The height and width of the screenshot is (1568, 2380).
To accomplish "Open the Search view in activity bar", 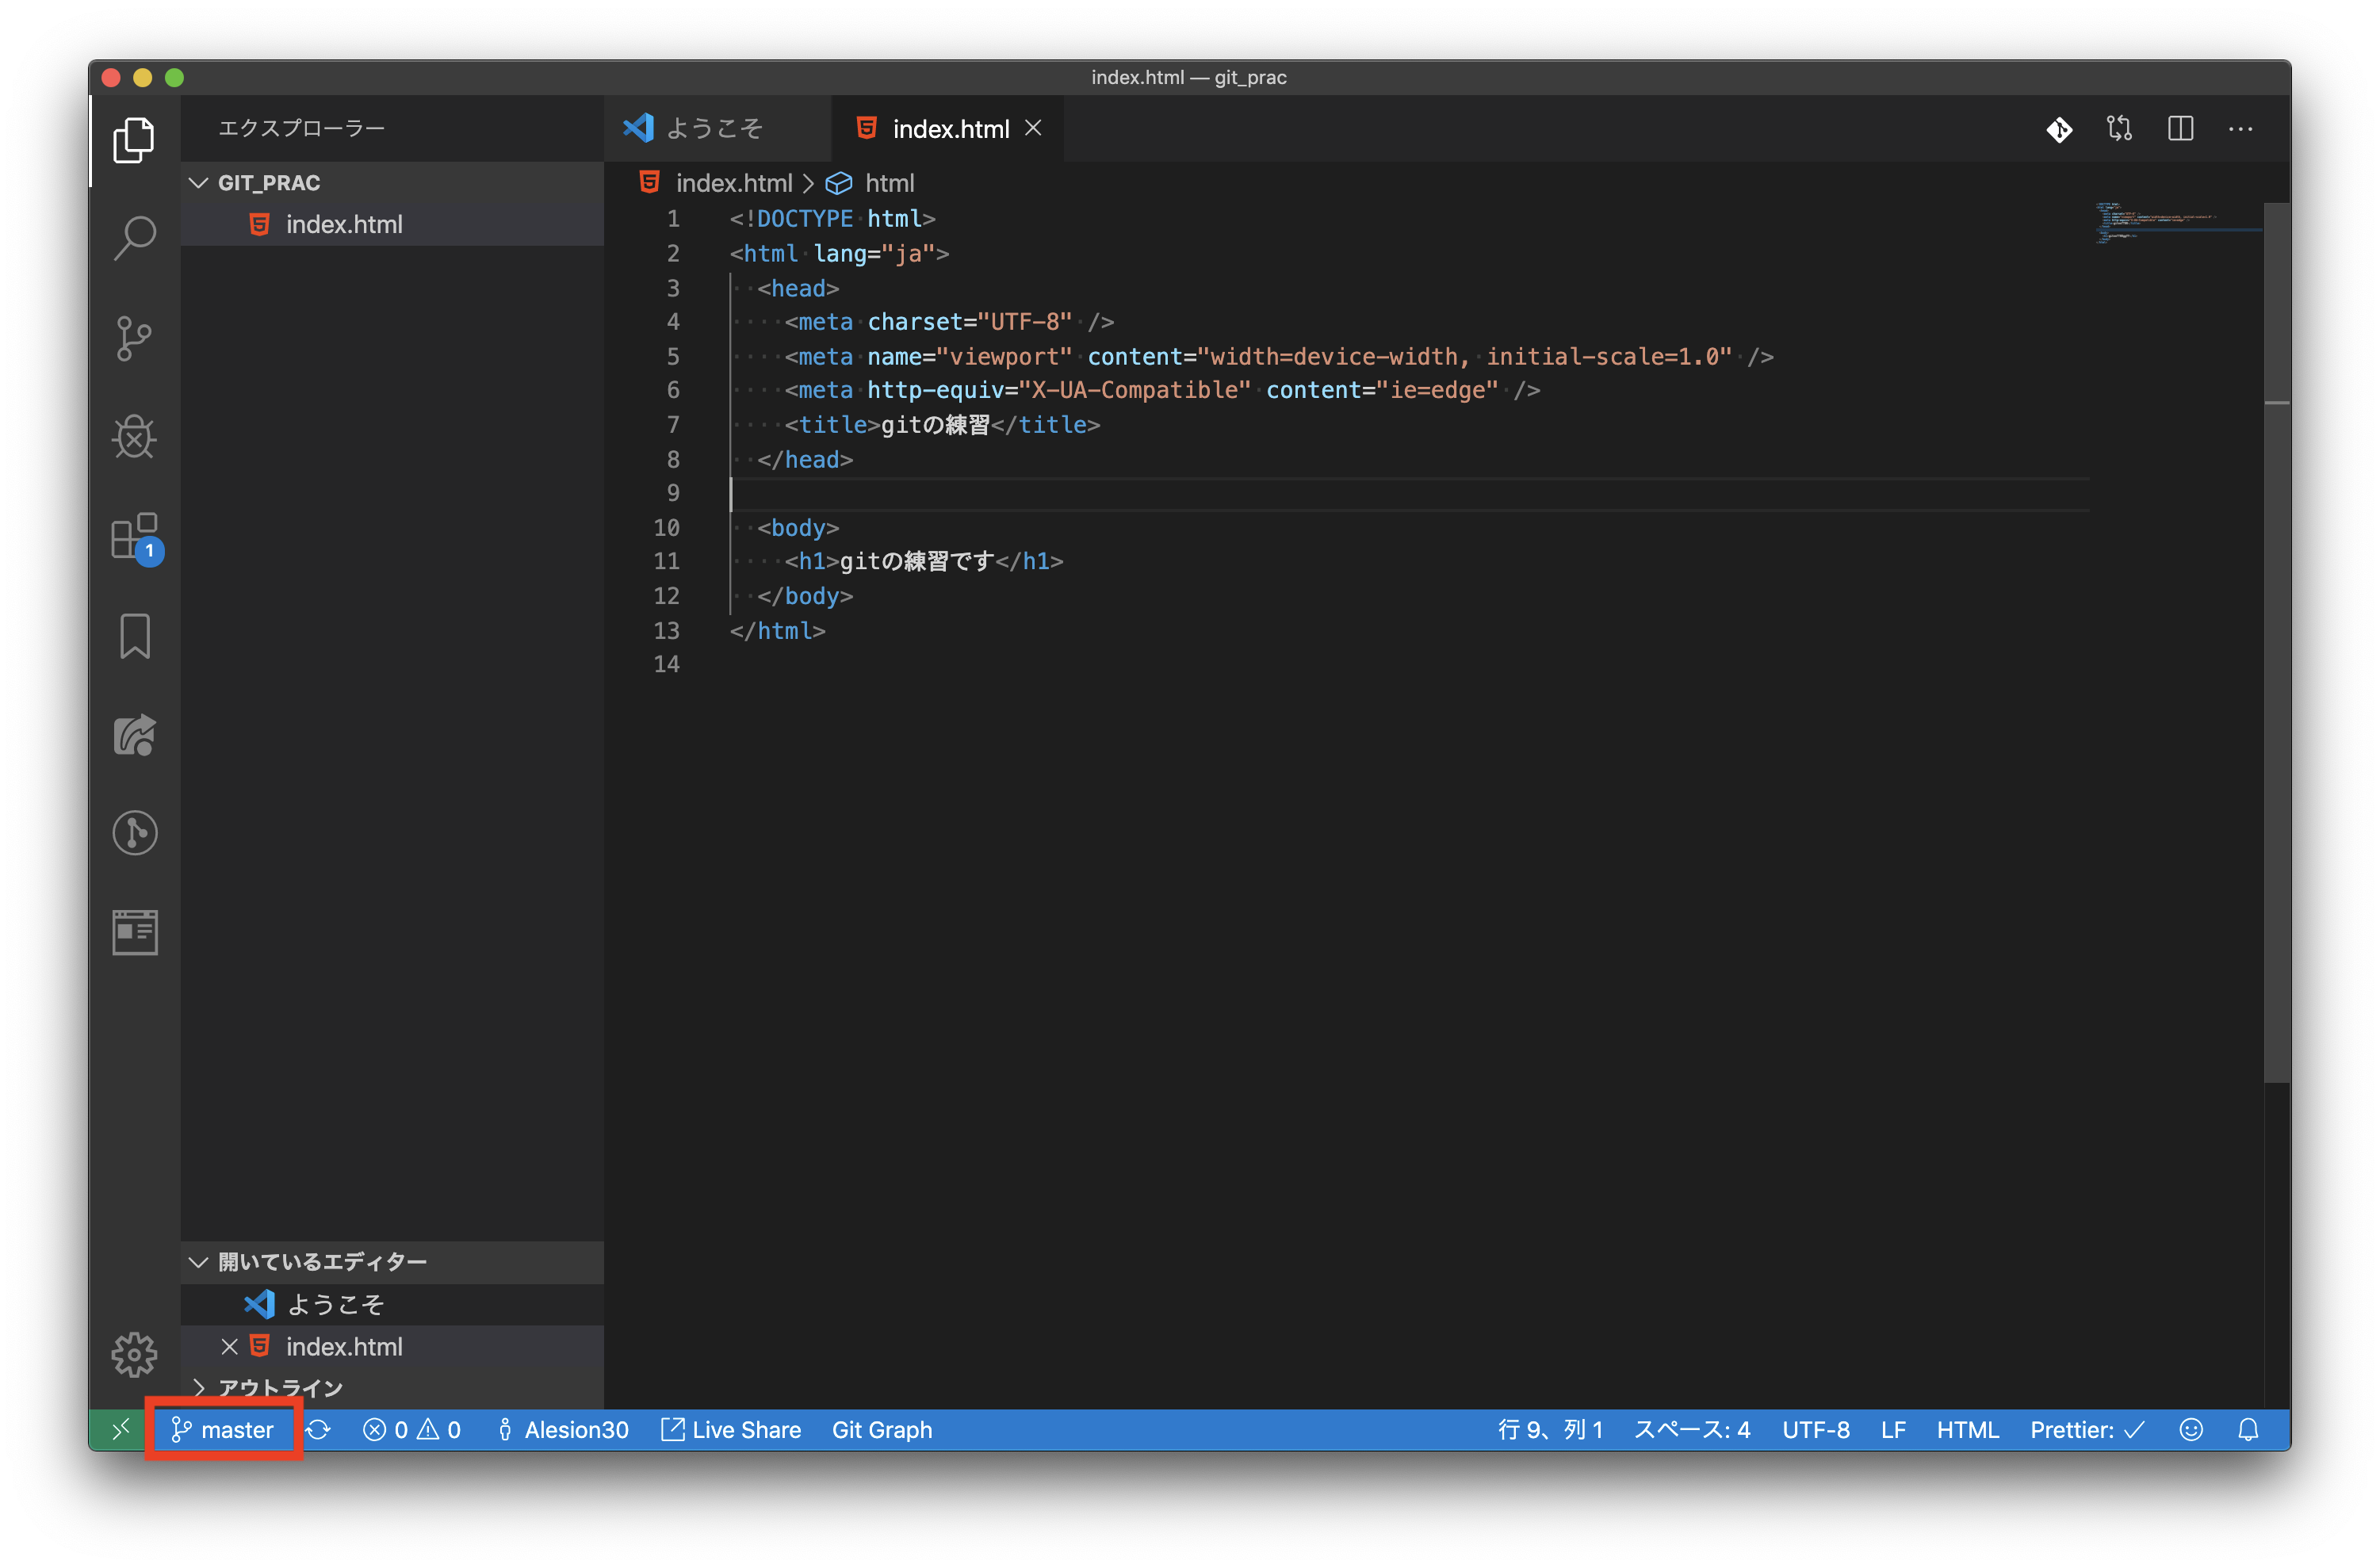I will pyautogui.click(x=134, y=237).
